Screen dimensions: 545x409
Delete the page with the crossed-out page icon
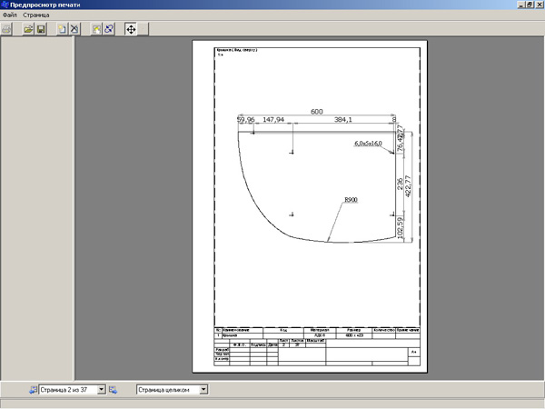pos(74,29)
